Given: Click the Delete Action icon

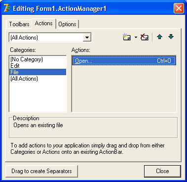Looking at the screenshot, I should pos(145,37).
